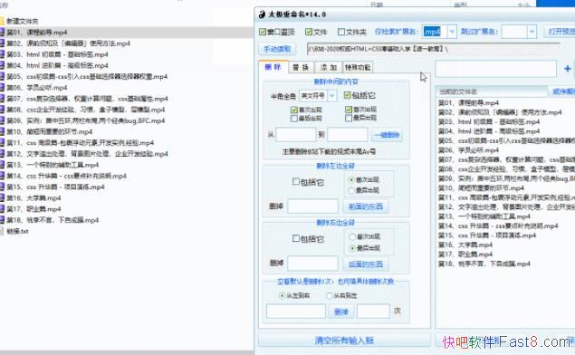This screenshot has width=575, height=355.
Task: Click the times count field before 次
Action: 373,312
